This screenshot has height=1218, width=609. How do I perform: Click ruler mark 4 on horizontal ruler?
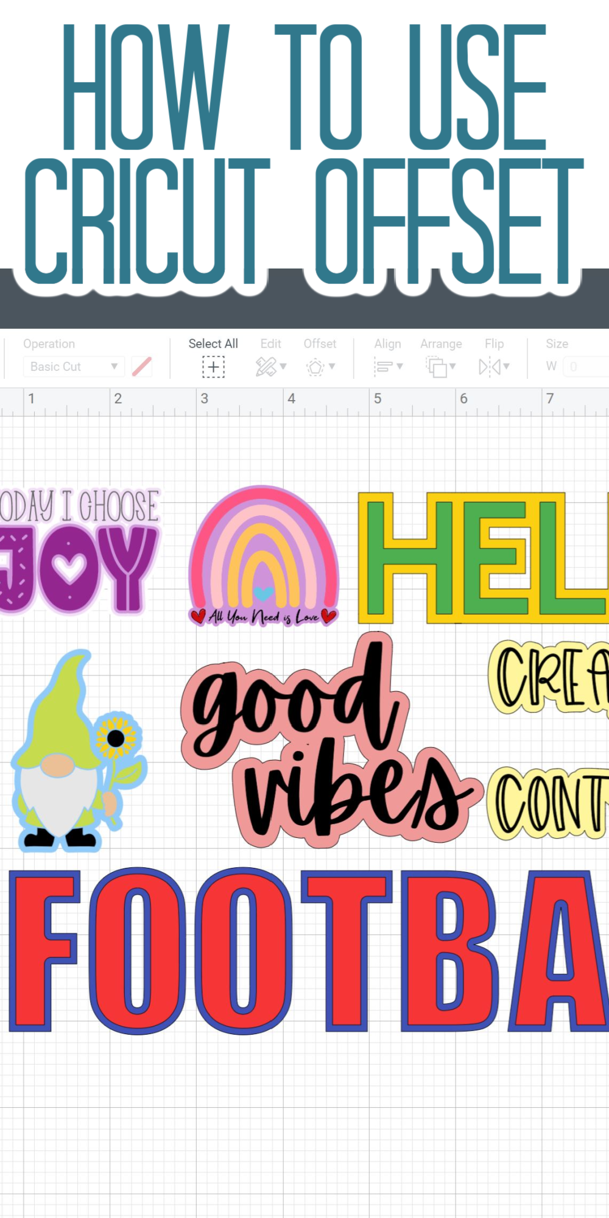click(x=291, y=398)
